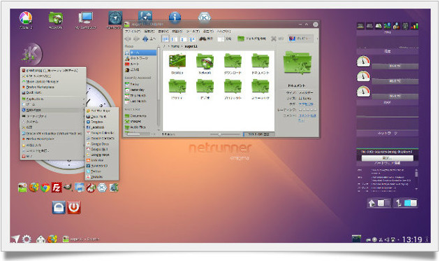Select Youtube in Web-Apps submenu
440x261 pixels.
click(x=101, y=176)
